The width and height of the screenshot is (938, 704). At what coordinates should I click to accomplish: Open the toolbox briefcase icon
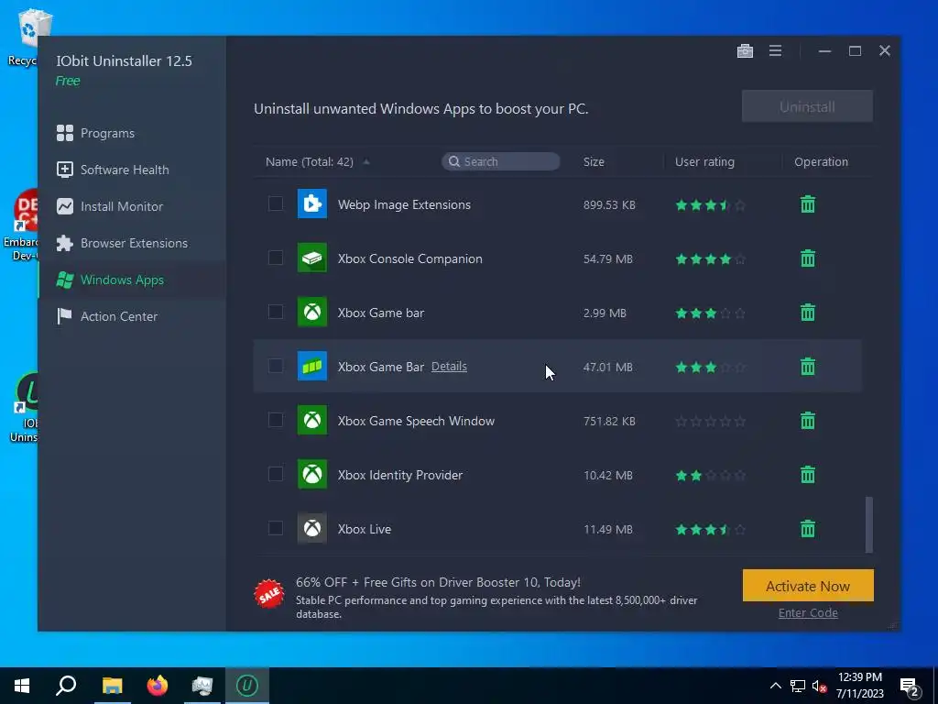pyautogui.click(x=745, y=51)
